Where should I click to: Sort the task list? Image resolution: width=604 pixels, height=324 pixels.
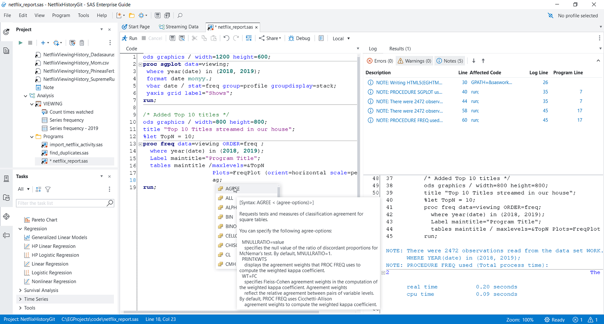click(x=38, y=189)
